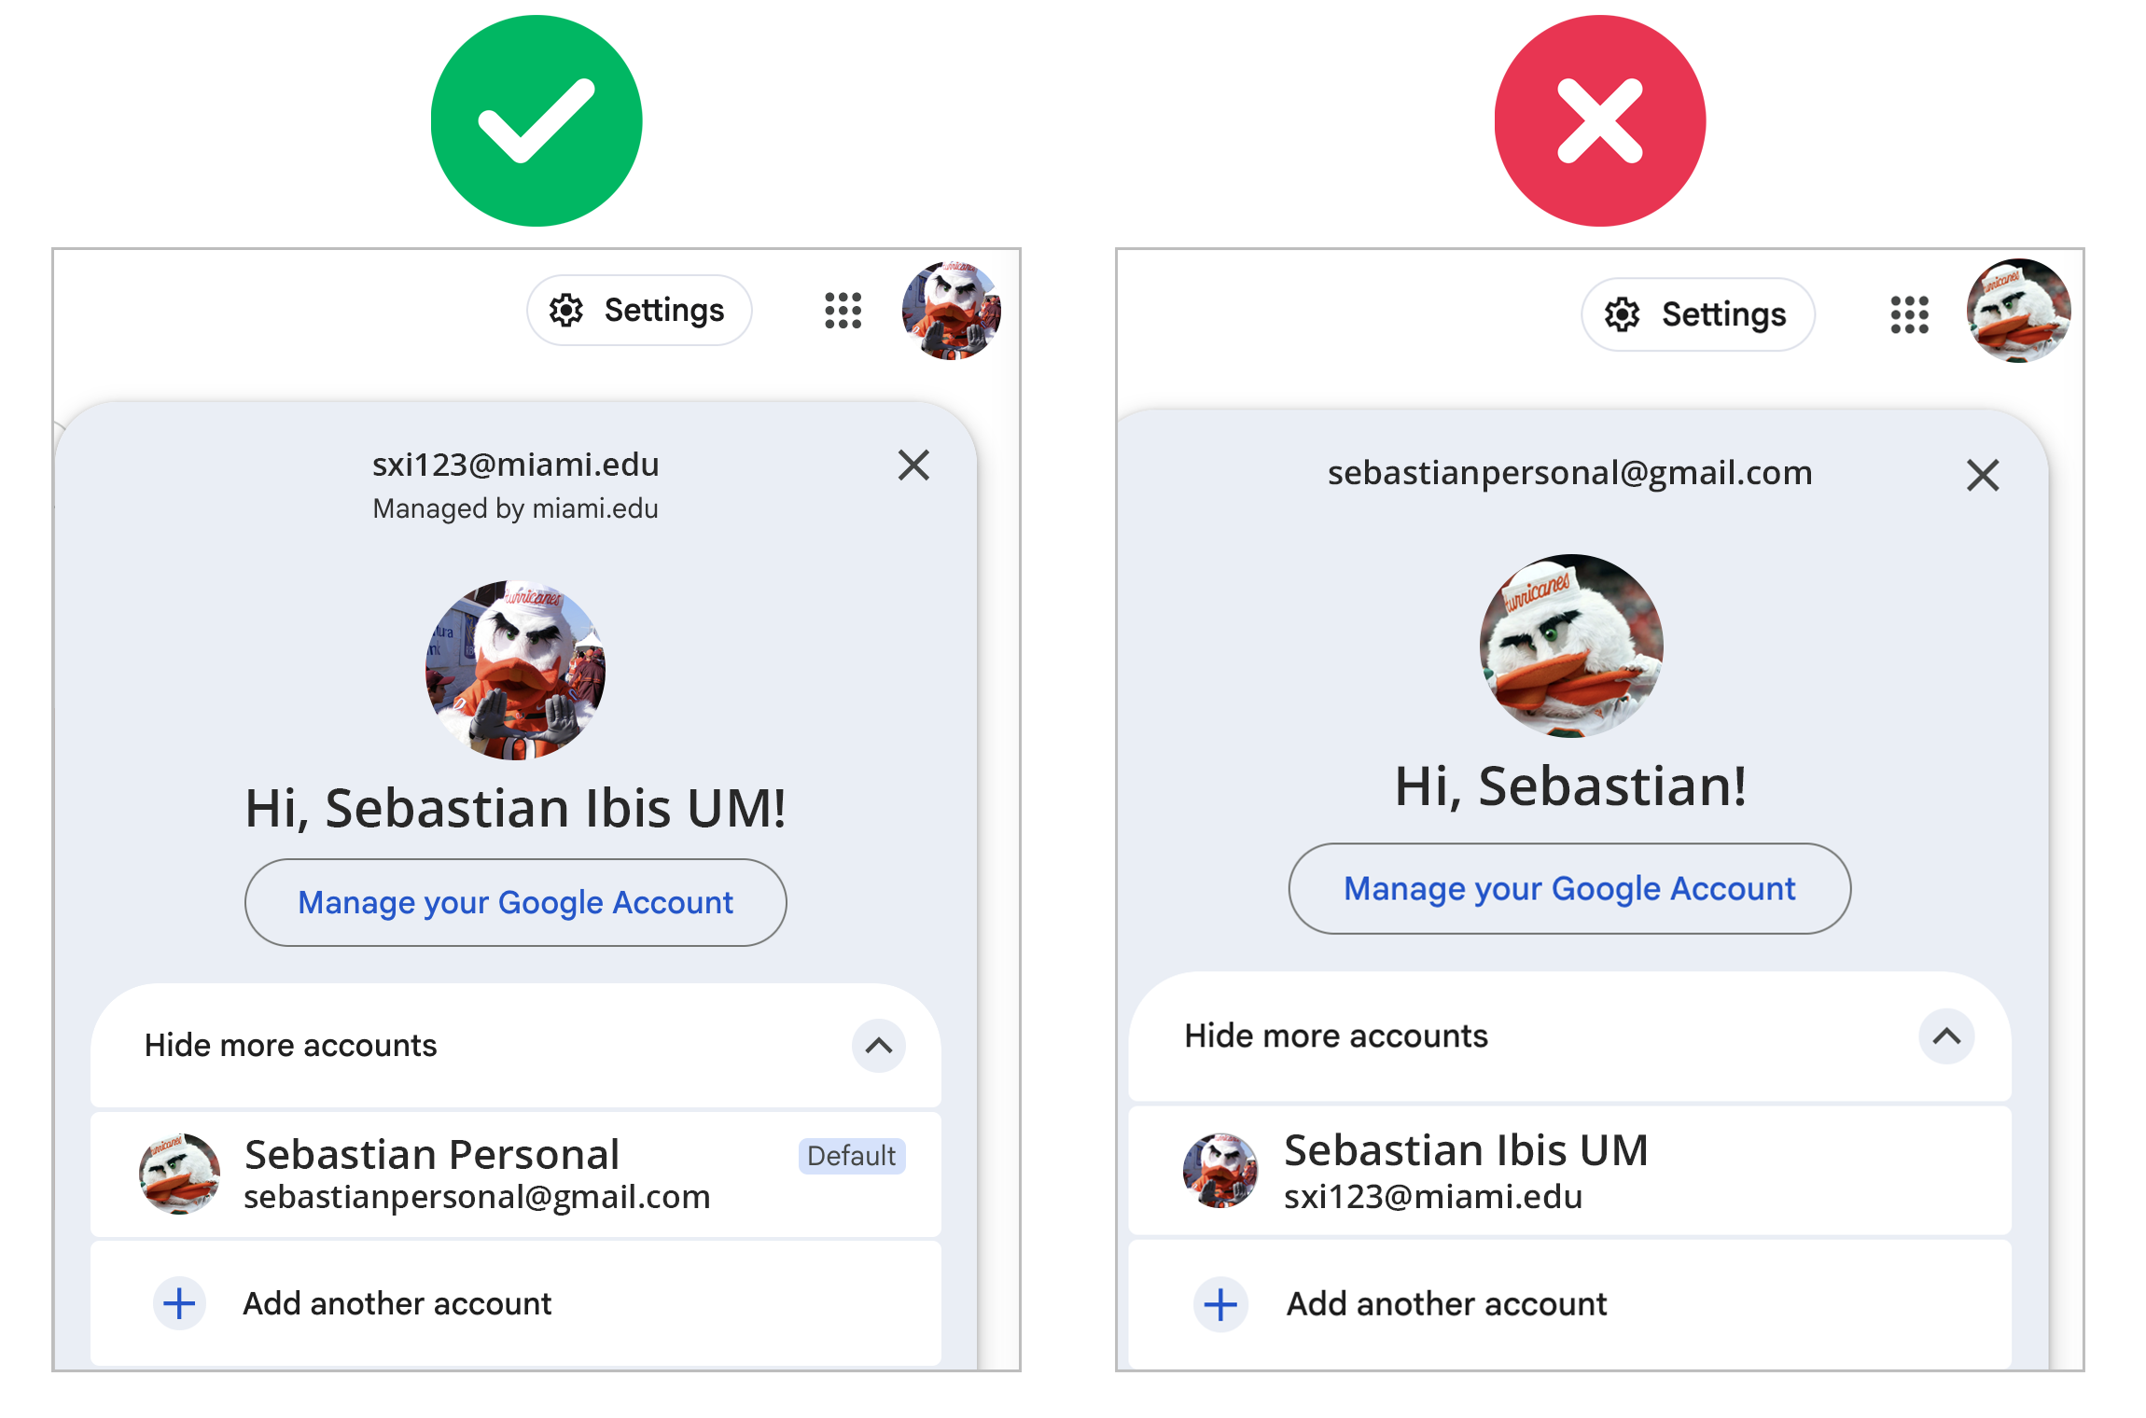Open Settings in the right screenshot
Screen dimensions: 2146x1418
coord(1697,314)
